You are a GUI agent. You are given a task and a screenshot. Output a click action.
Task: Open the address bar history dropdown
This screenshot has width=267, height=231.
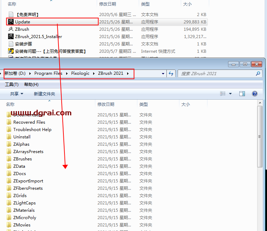pos(163,73)
